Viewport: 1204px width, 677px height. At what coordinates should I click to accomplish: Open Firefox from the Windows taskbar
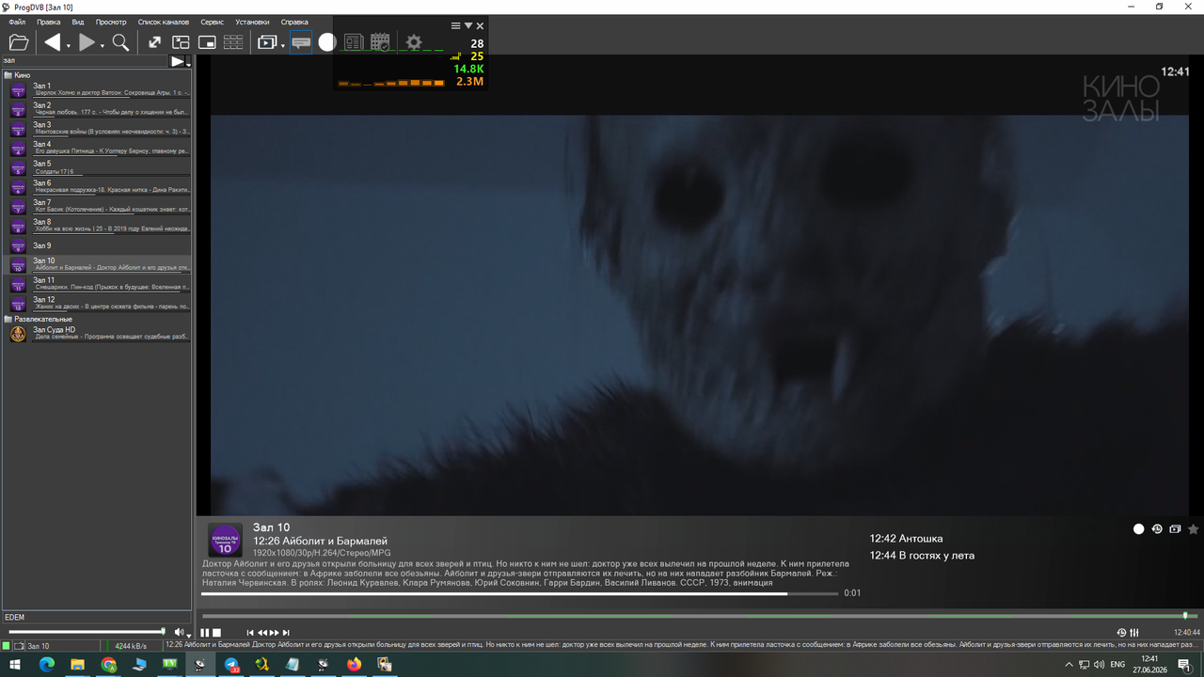[354, 665]
